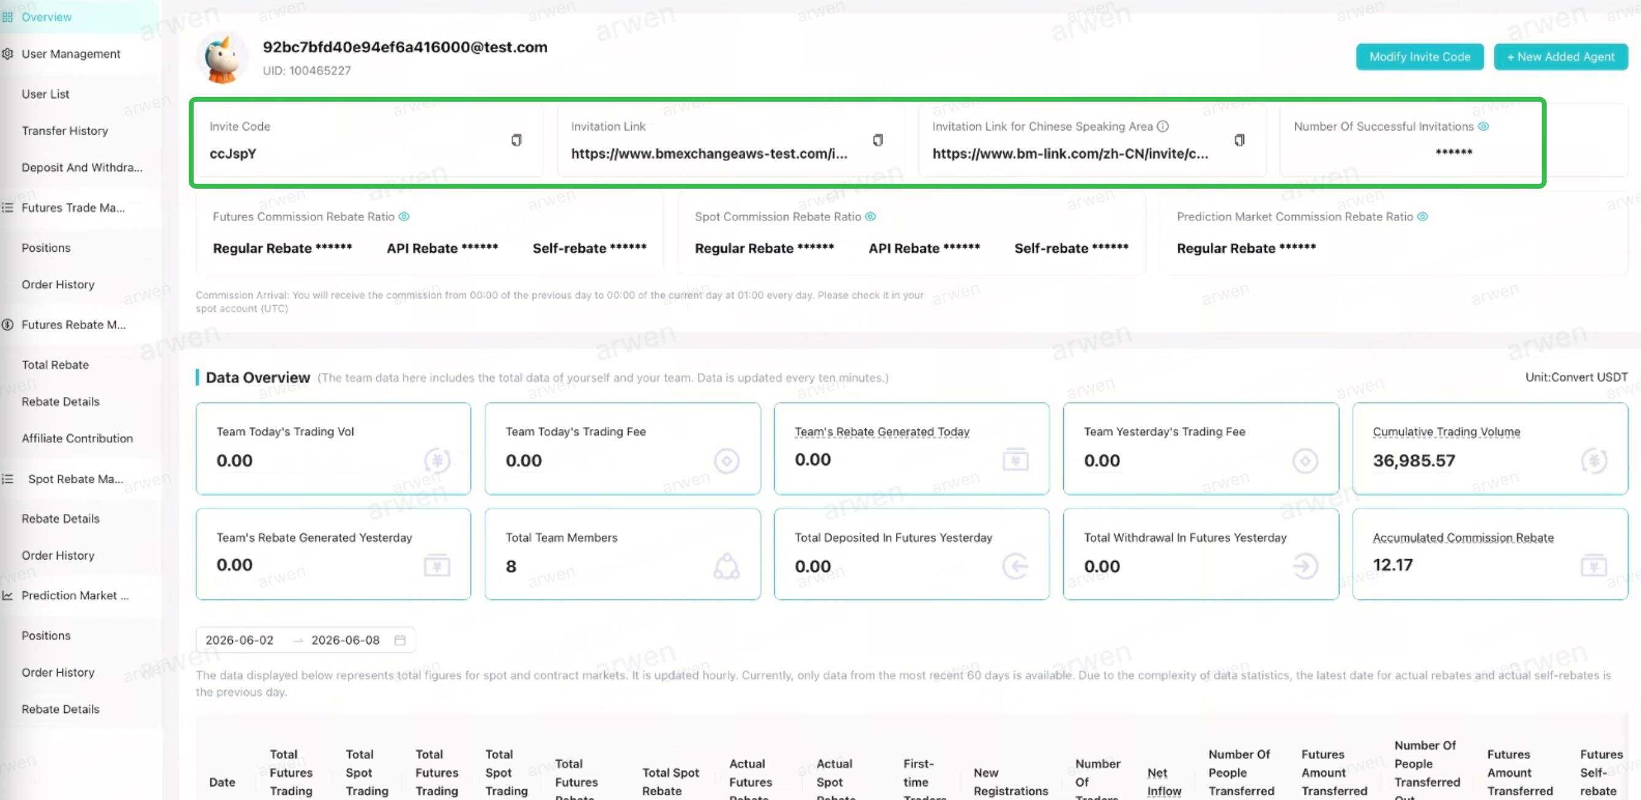Screen dimensions: 1641x800
Task: Reveal Number Of Successful Invitations
Action: pyautogui.click(x=1483, y=126)
